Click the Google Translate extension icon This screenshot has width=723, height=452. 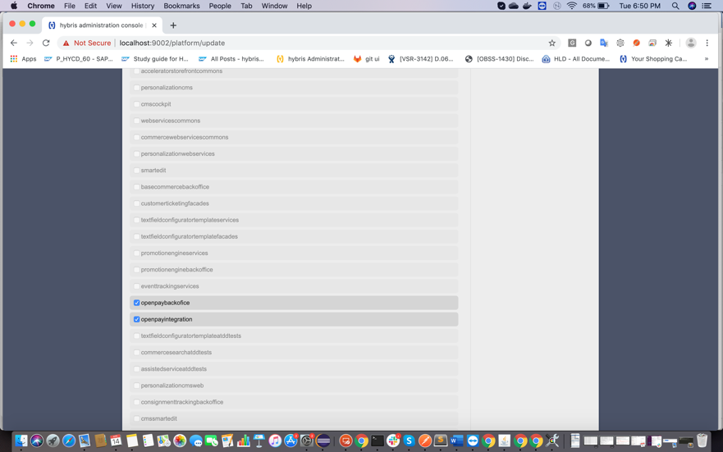click(x=604, y=43)
